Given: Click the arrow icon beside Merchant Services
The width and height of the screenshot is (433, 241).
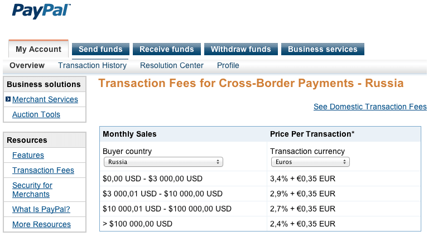Looking at the screenshot, I should pyautogui.click(x=8, y=99).
